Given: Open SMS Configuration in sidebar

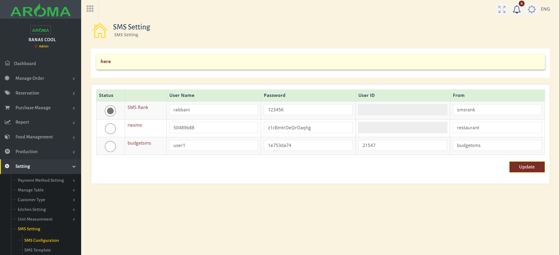Looking at the screenshot, I should [41, 240].
